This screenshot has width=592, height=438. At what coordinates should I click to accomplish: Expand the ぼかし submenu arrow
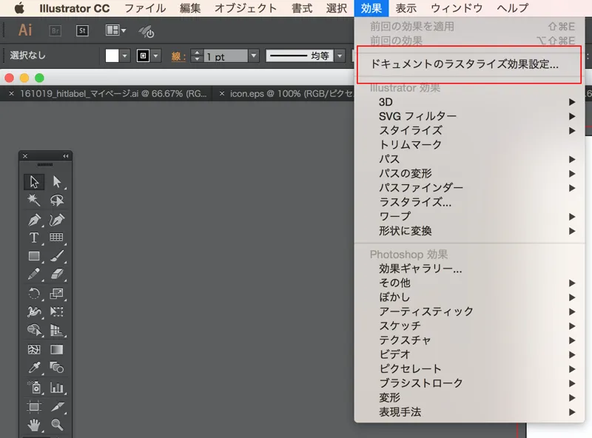[x=572, y=297]
